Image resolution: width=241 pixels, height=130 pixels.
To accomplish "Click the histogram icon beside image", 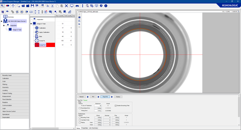I will pos(79,24).
